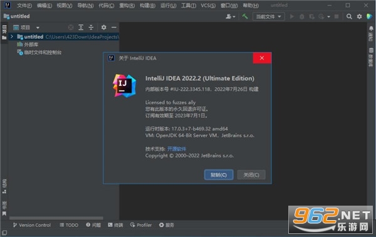376x237 pixels.
Task: Open the dropdown arrow beside profiler icon
Action: (329, 17)
